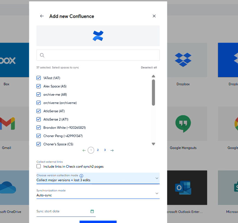
Task: Uncheck the 1ATest (1AT) space
Action: (x=39, y=78)
